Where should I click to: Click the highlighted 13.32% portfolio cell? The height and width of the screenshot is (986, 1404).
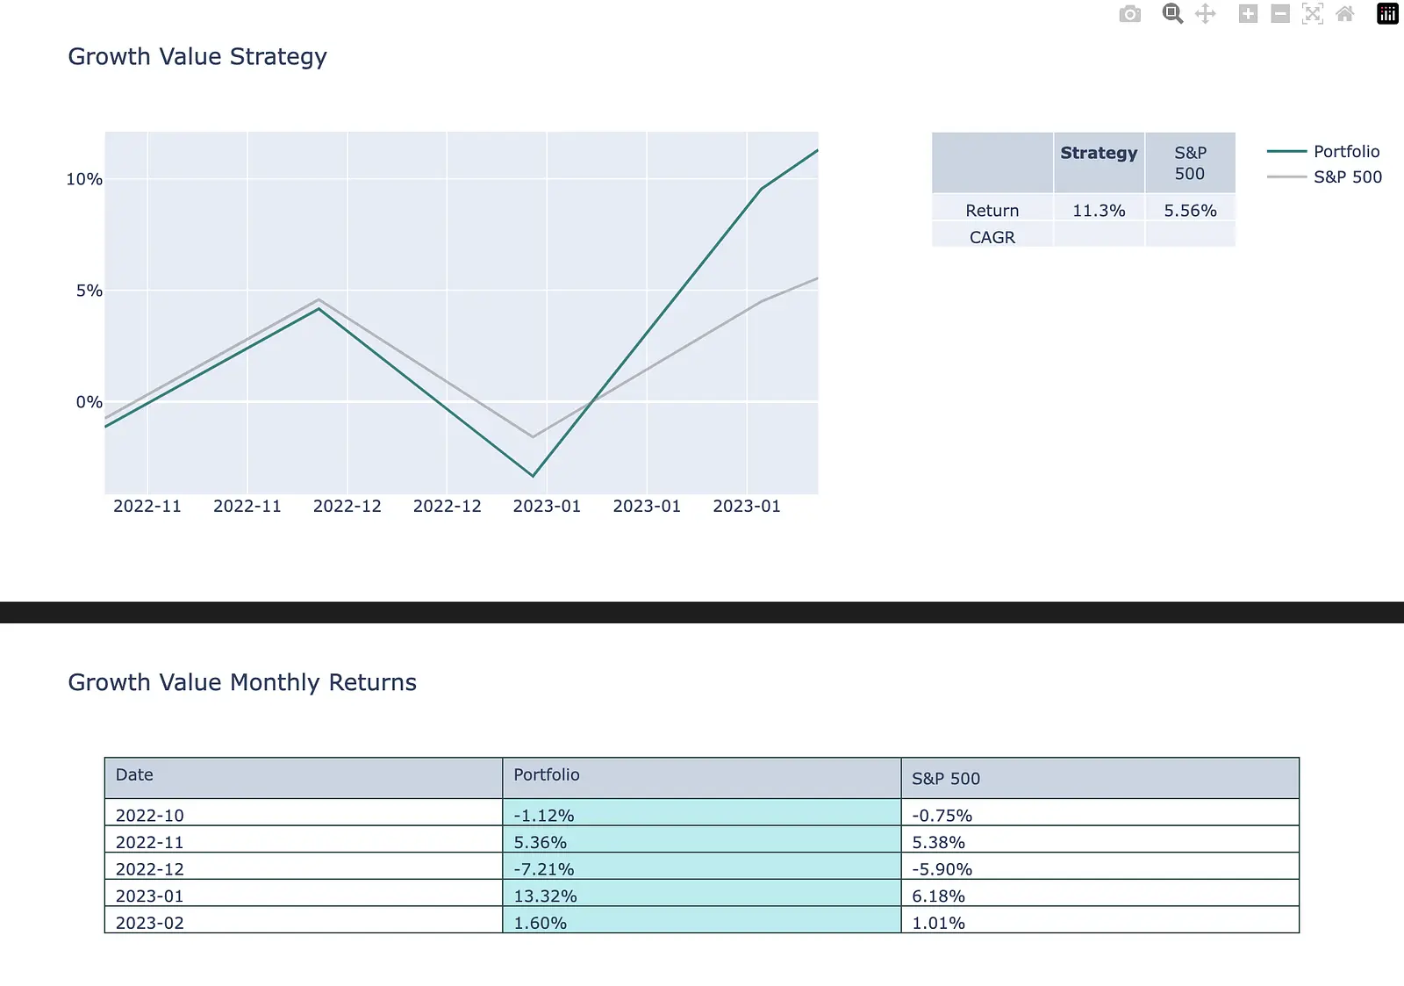coord(702,896)
